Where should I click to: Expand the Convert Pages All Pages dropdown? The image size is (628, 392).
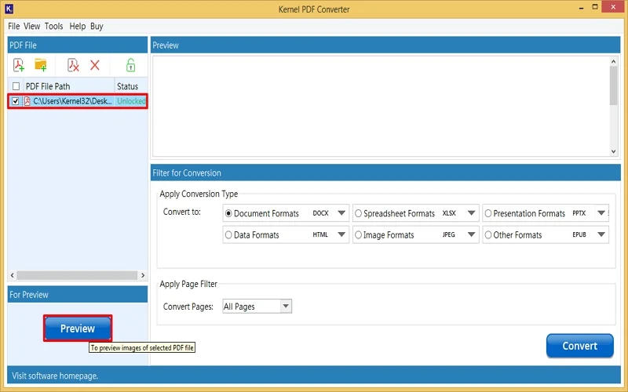pyautogui.click(x=286, y=307)
